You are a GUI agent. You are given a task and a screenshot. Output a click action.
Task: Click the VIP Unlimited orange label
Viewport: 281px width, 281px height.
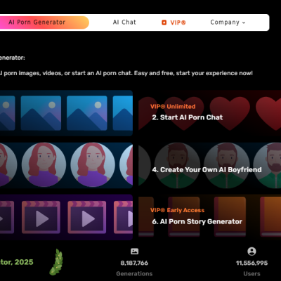coord(173,107)
